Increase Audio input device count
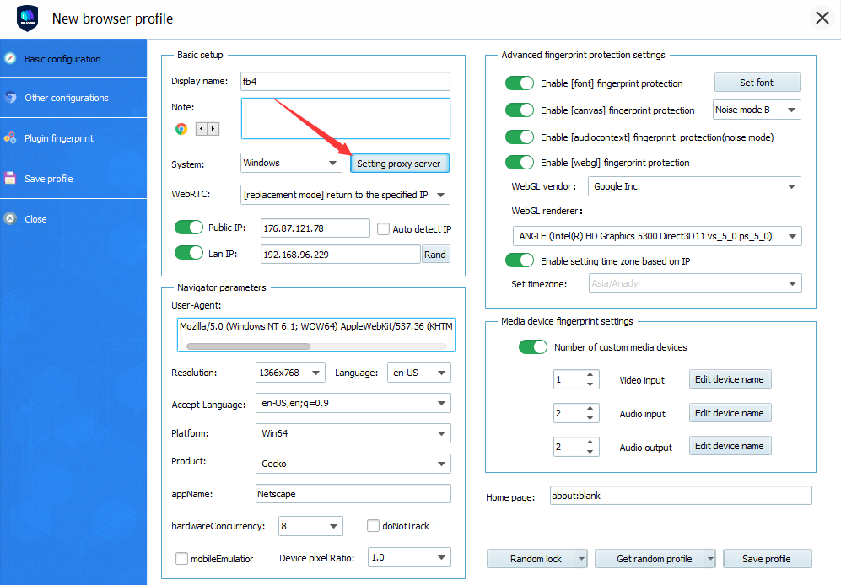 pos(590,408)
